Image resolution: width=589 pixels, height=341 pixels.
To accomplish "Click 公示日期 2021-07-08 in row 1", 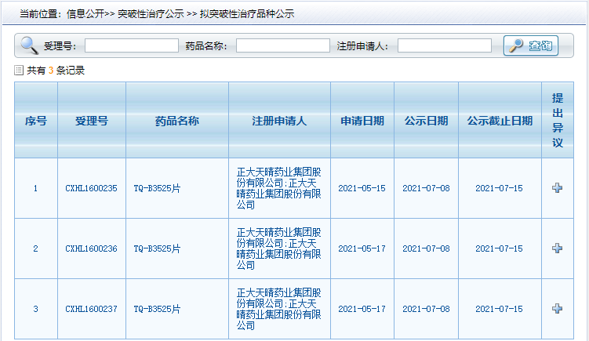I will click(x=426, y=188).
